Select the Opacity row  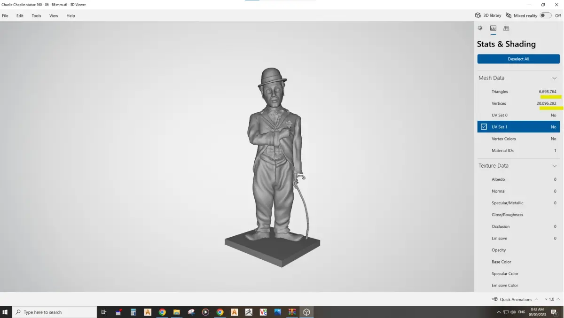518,250
